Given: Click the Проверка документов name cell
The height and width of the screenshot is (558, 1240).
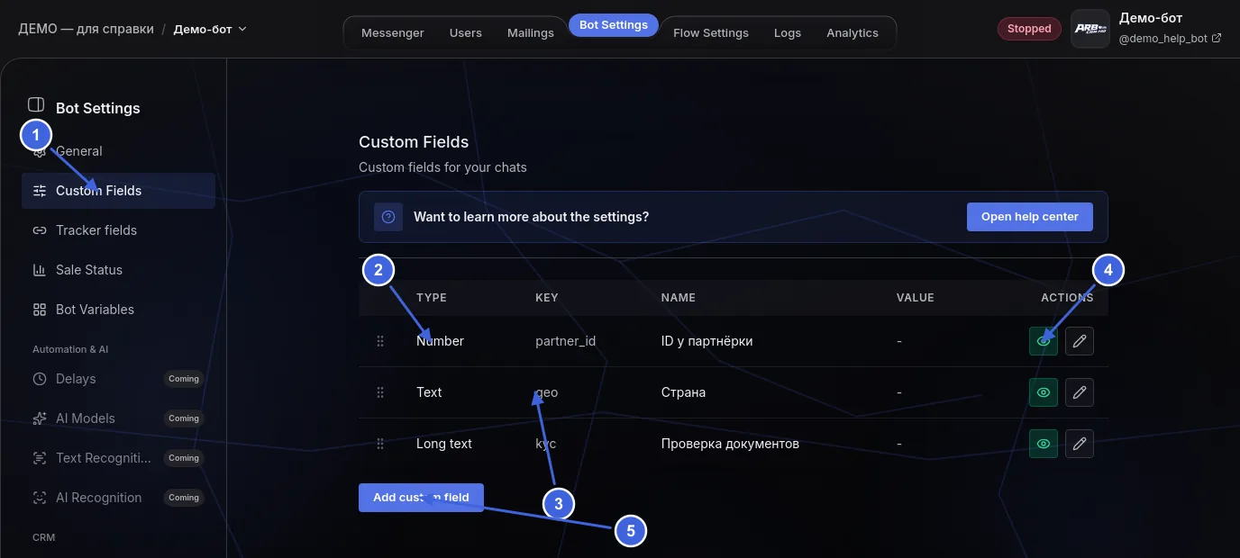Looking at the screenshot, I should (x=730, y=444).
